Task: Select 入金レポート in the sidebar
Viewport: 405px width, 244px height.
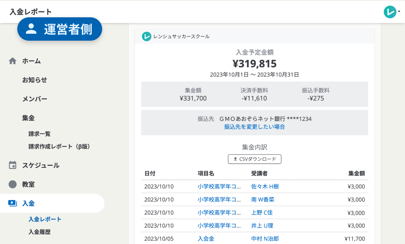Action: [x=45, y=219]
